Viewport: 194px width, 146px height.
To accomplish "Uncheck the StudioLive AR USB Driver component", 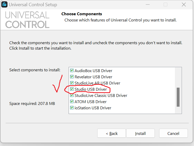I will point(72,83).
